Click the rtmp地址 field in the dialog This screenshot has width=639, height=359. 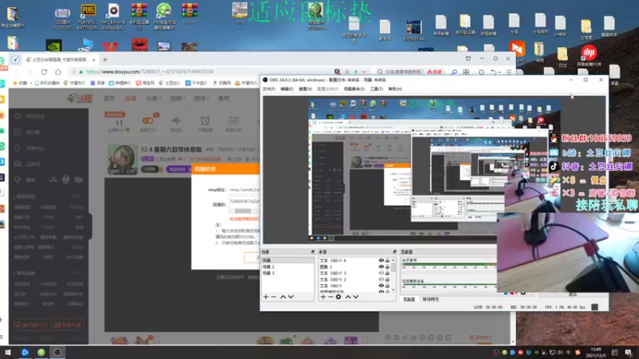coord(244,190)
